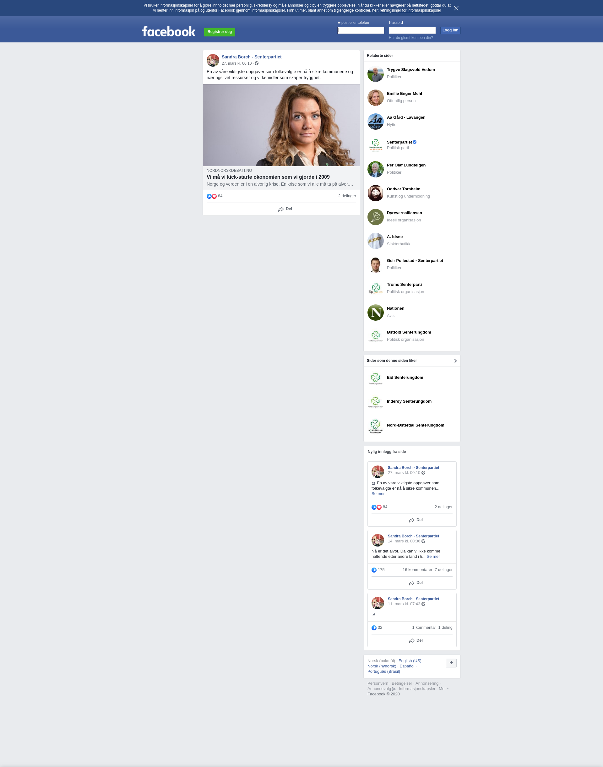Click Del button on 14. mars post
The image size is (603, 767).
click(416, 583)
